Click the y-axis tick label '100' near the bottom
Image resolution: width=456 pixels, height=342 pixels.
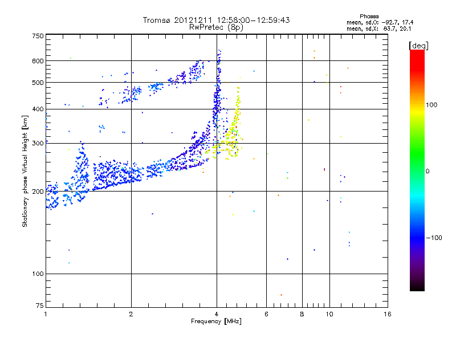(38, 274)
